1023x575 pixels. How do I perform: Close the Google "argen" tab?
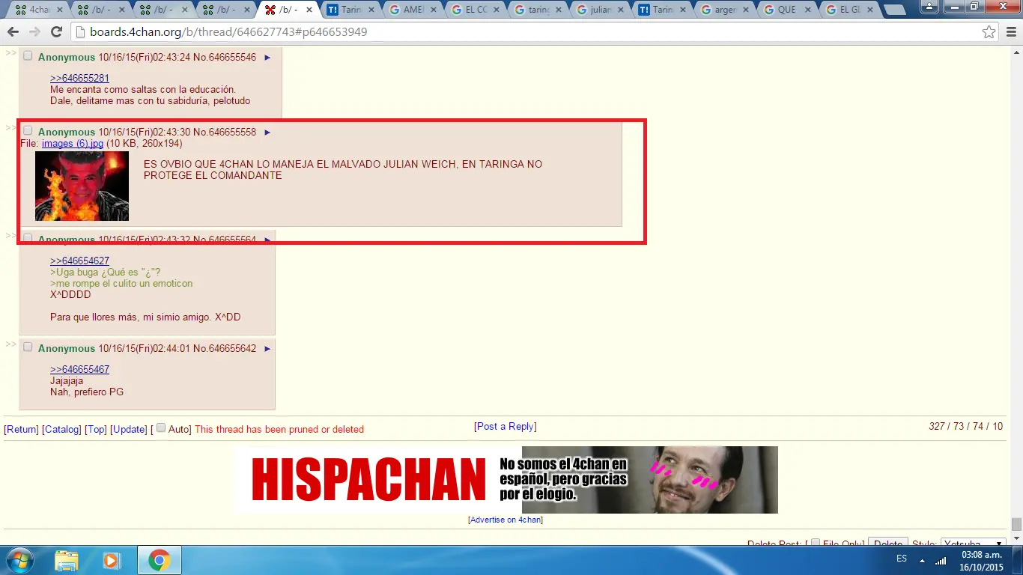click(x=746, y=10)
